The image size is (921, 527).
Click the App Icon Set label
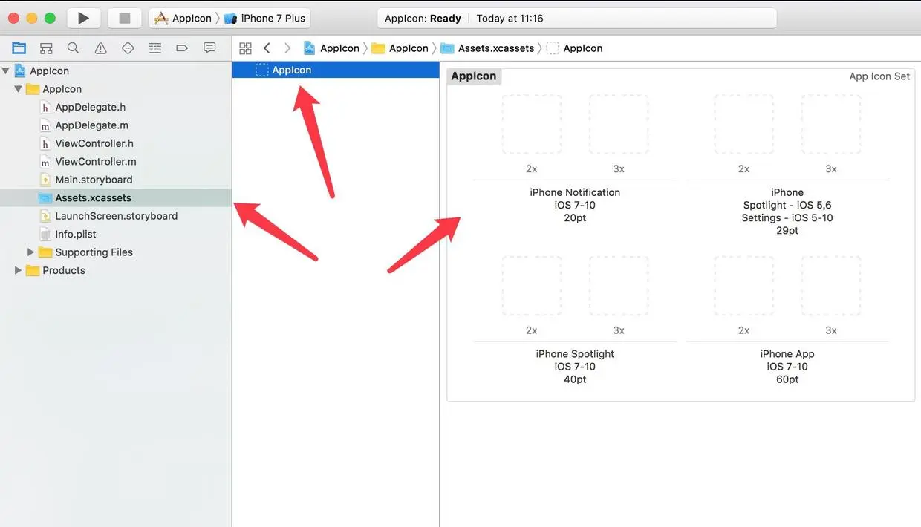pos(879,76)
